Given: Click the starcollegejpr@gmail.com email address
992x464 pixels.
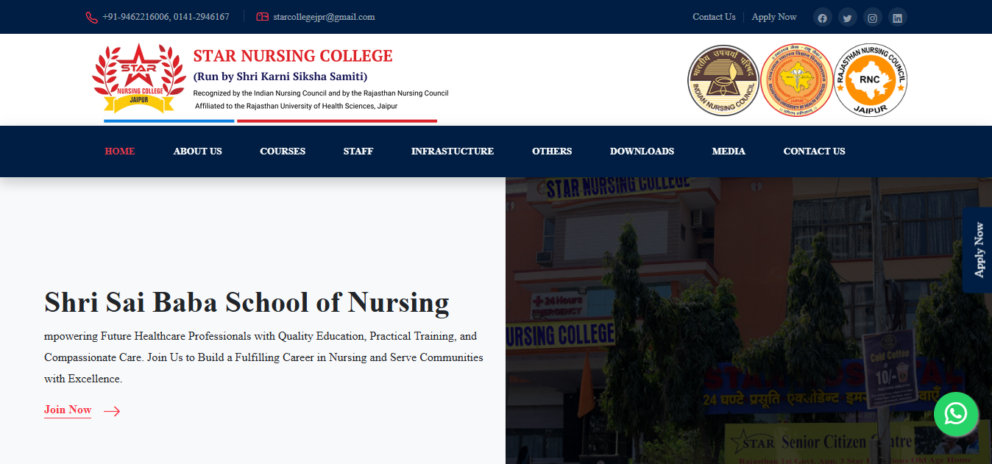Looking at the screenshot, I should coord(324,17).
